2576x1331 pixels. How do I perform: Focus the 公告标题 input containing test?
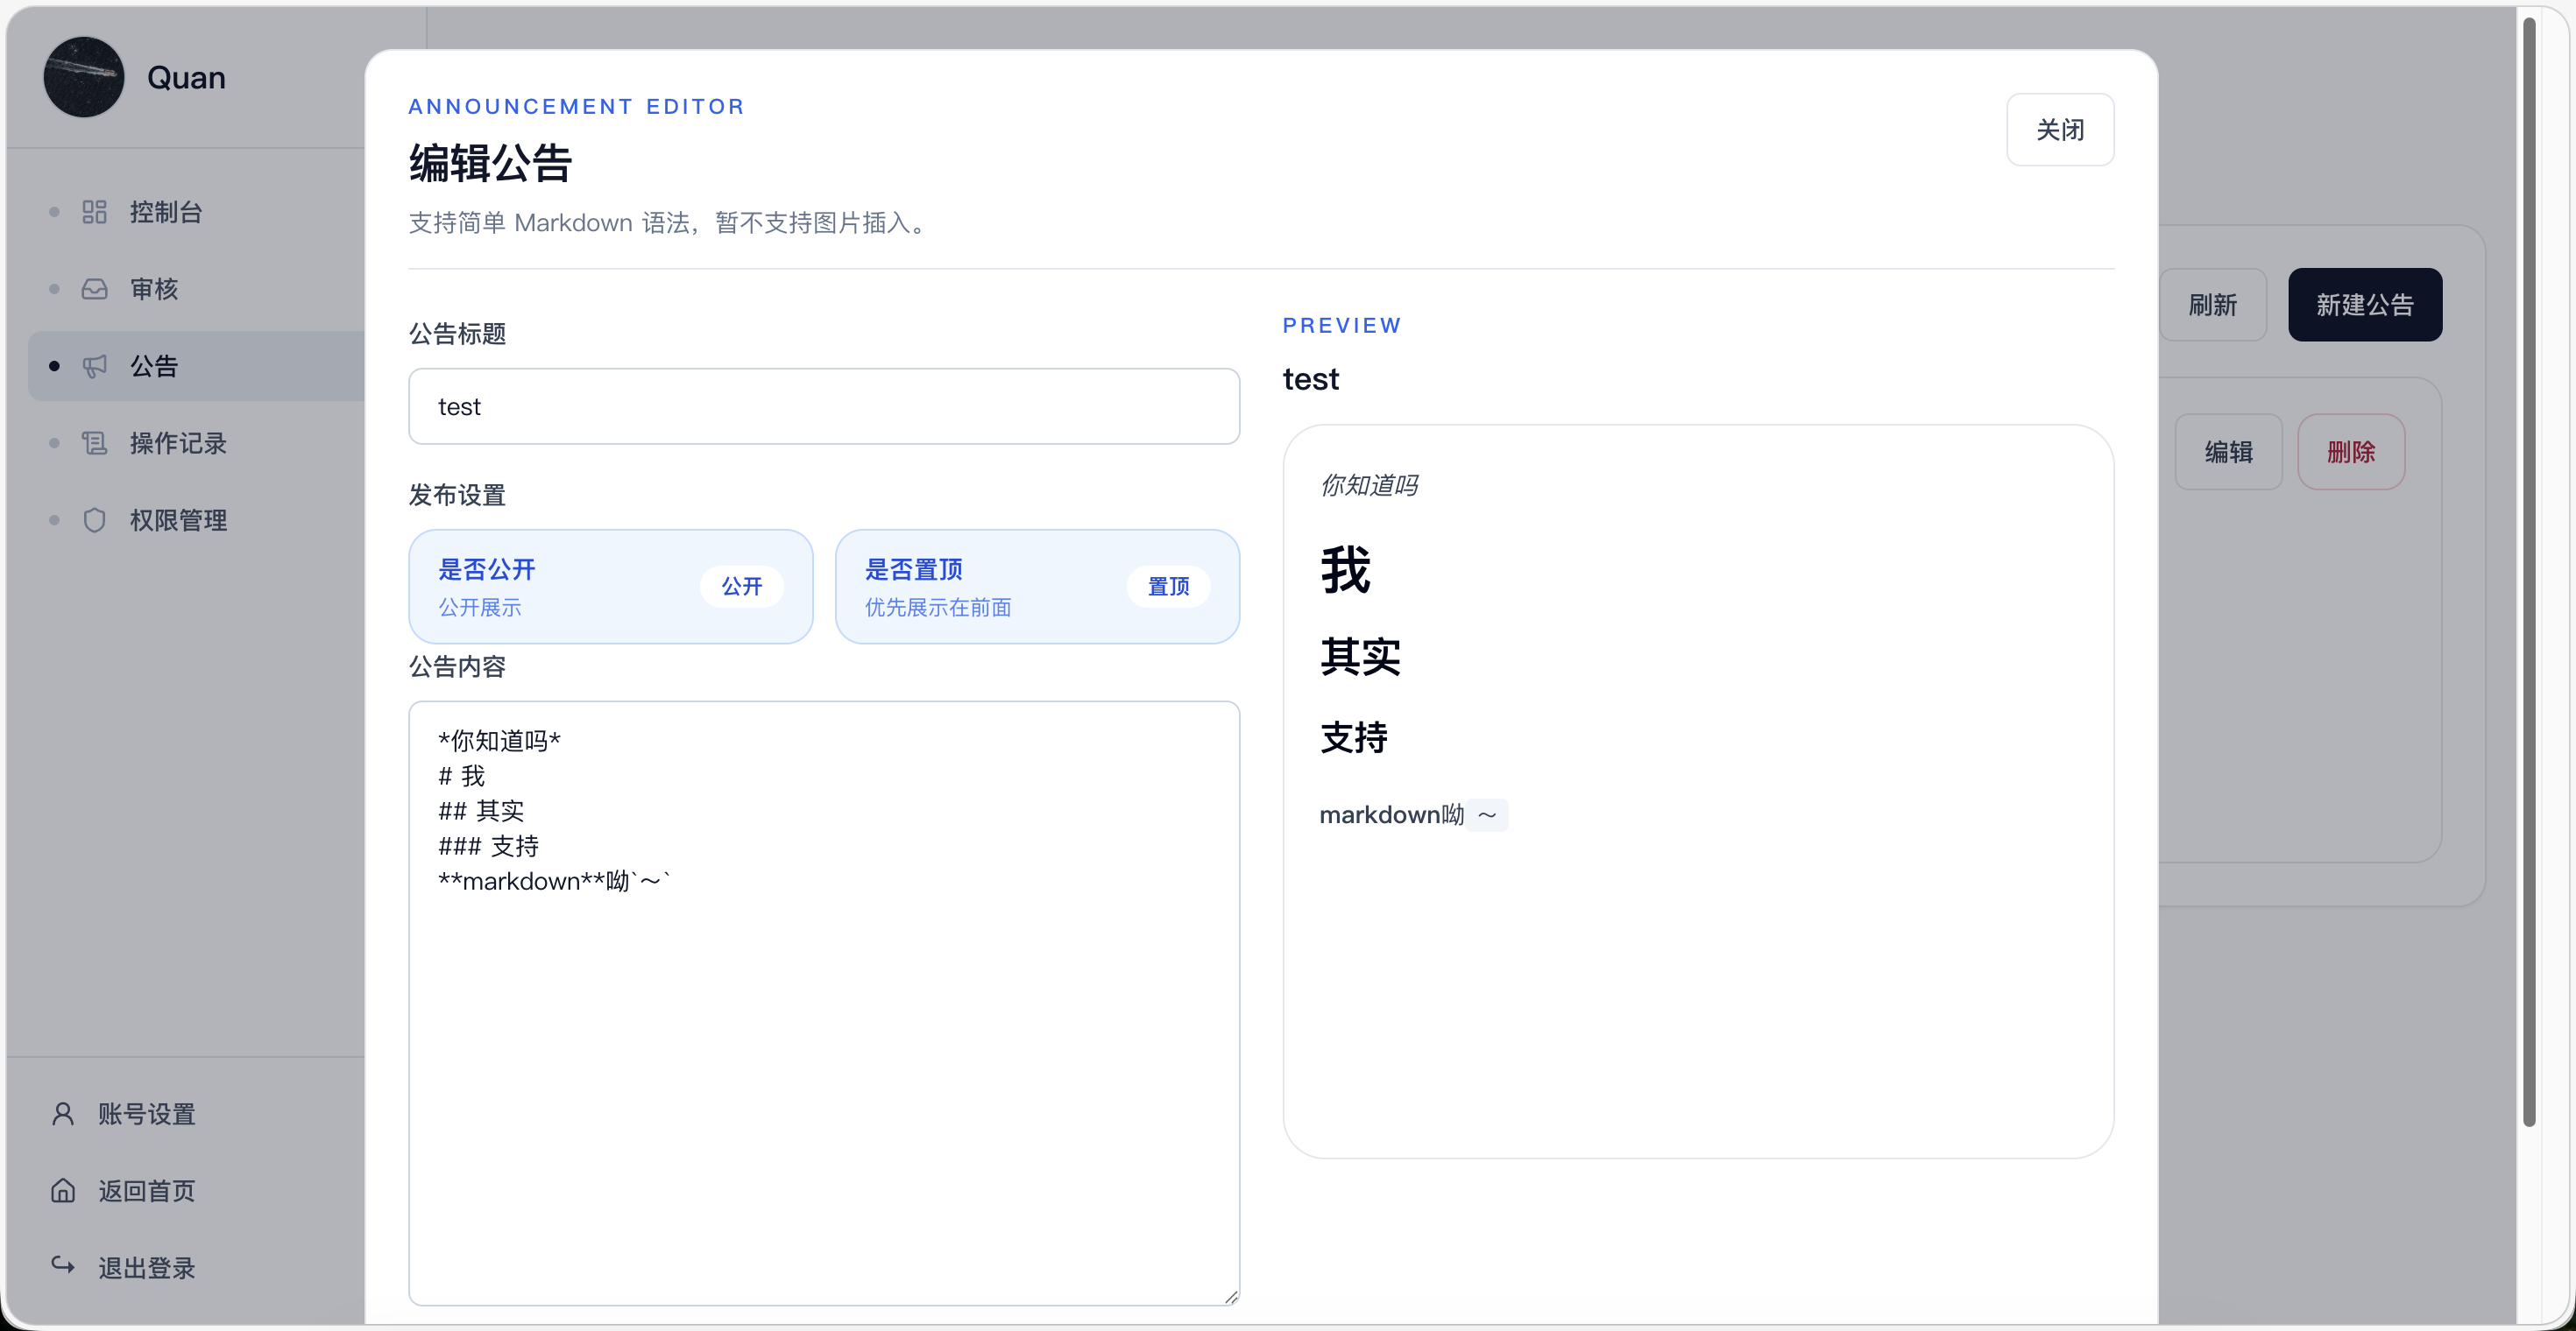[x=824, y=406]
